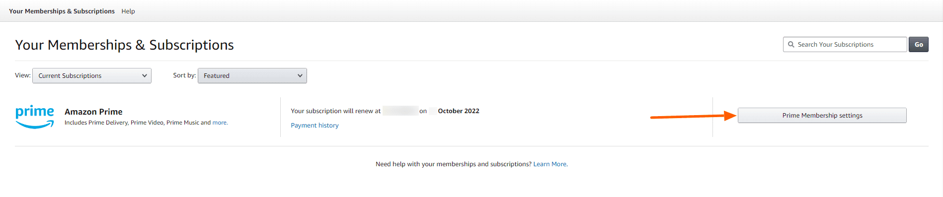This screenshot has height=197, width=943.
Task: Follow the Learn More help link
Action: point(550,164)
